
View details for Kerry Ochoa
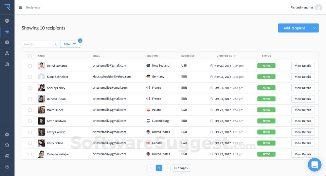pyautogui.click(x=303, y=143)
